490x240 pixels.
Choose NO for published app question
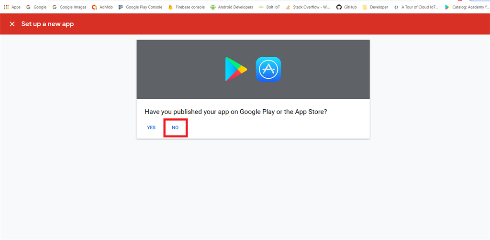(175, 128)
